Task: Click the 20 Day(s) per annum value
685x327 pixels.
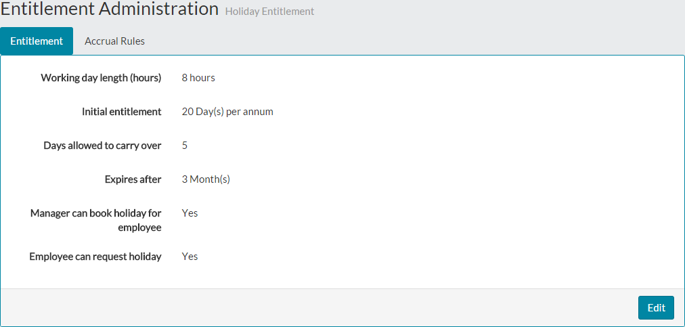Action: click(x=227, y=112)
